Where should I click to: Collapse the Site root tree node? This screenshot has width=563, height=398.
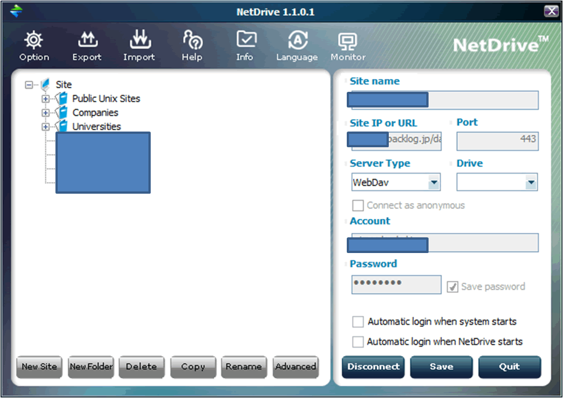tap(29, 85)
